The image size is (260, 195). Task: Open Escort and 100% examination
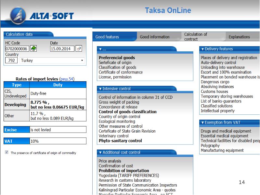(226, 72)
